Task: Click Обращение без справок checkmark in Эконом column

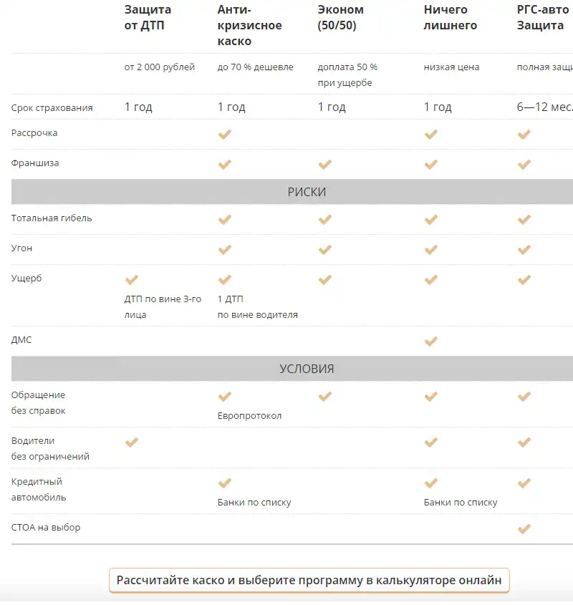Action: pyautogui.click(x=324, y=396)
